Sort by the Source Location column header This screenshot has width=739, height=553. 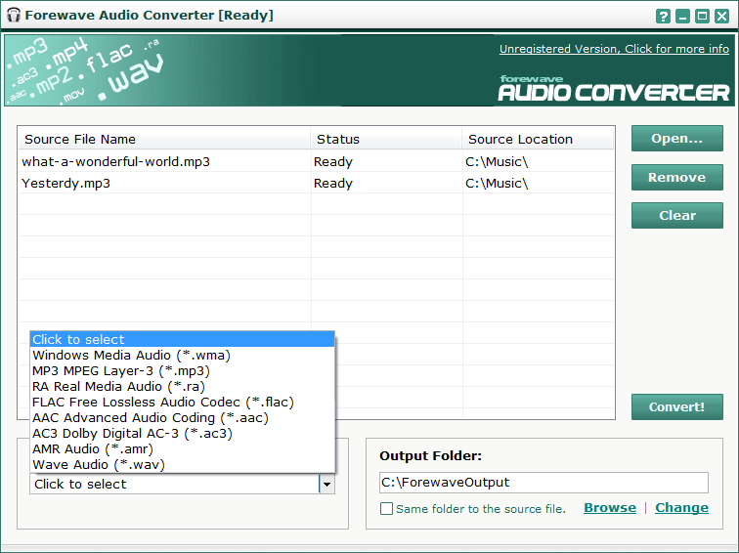pos(538,139)
